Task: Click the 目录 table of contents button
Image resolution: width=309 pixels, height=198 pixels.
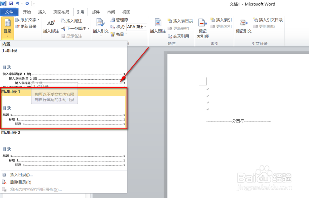Action: pyautogui.click(x=7, y=28)
